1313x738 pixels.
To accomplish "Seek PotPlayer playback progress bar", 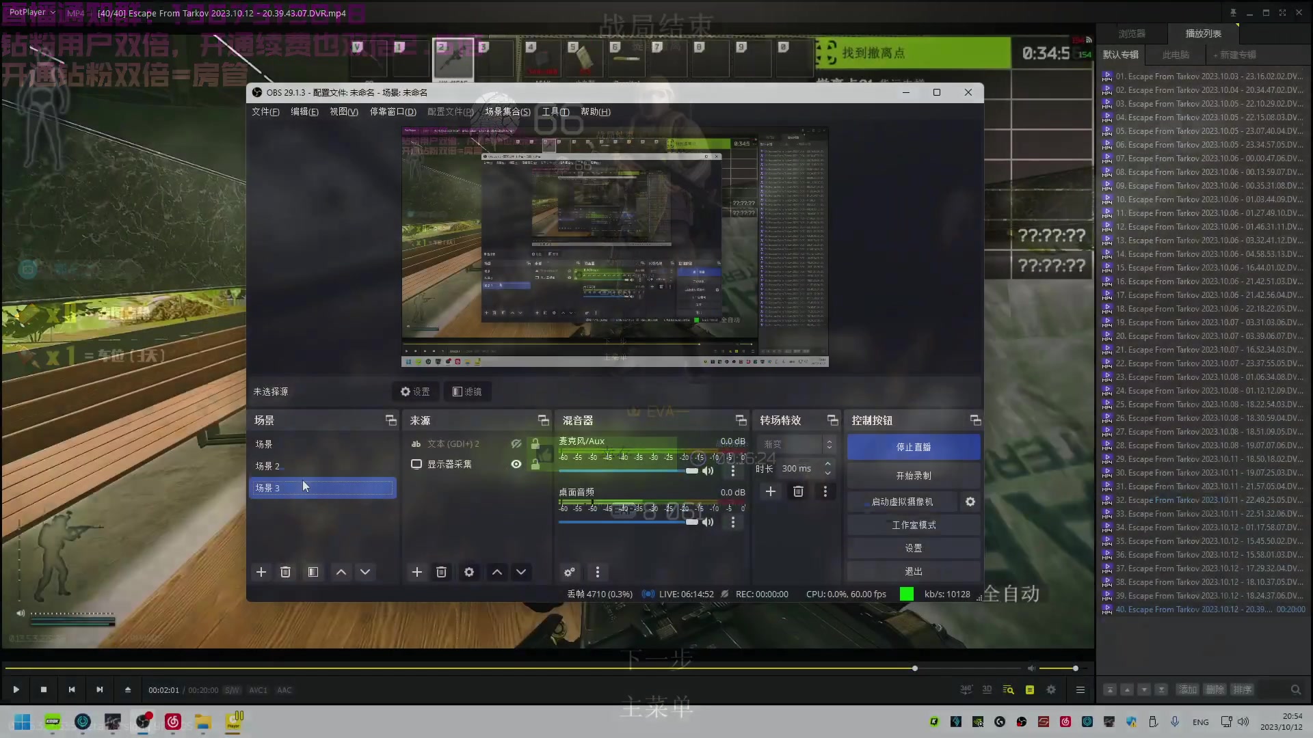I will [x=512, y=668].
